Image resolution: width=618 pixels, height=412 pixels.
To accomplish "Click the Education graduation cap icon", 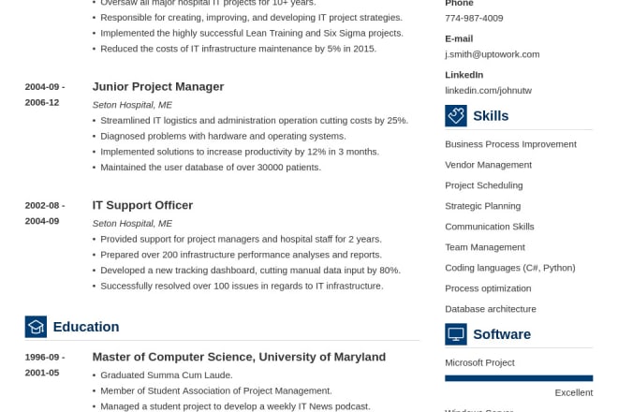I will click(36, 327).
